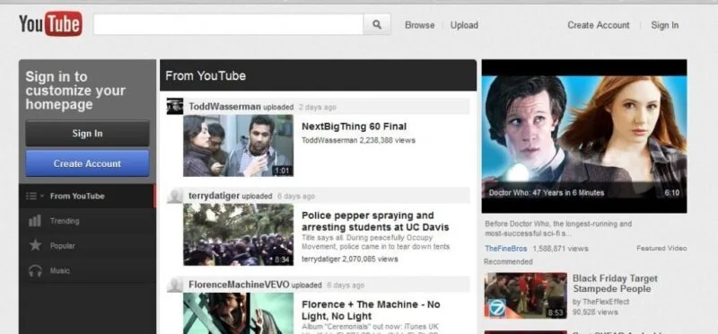Open TheFineBros channel link
The height and width of the screenshot is (334, 718).
(505, 249)
